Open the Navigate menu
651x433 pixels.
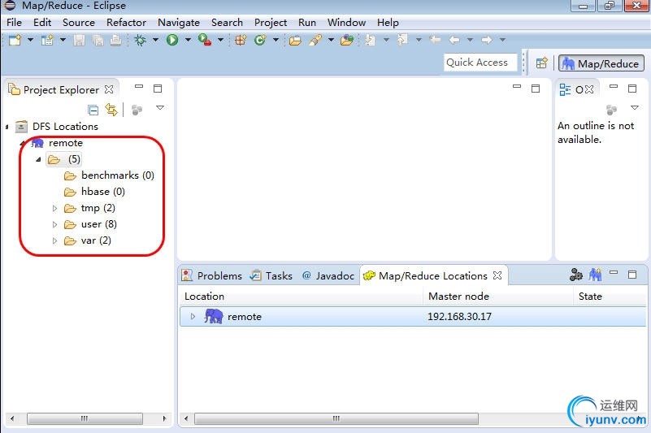pos(179,23)
